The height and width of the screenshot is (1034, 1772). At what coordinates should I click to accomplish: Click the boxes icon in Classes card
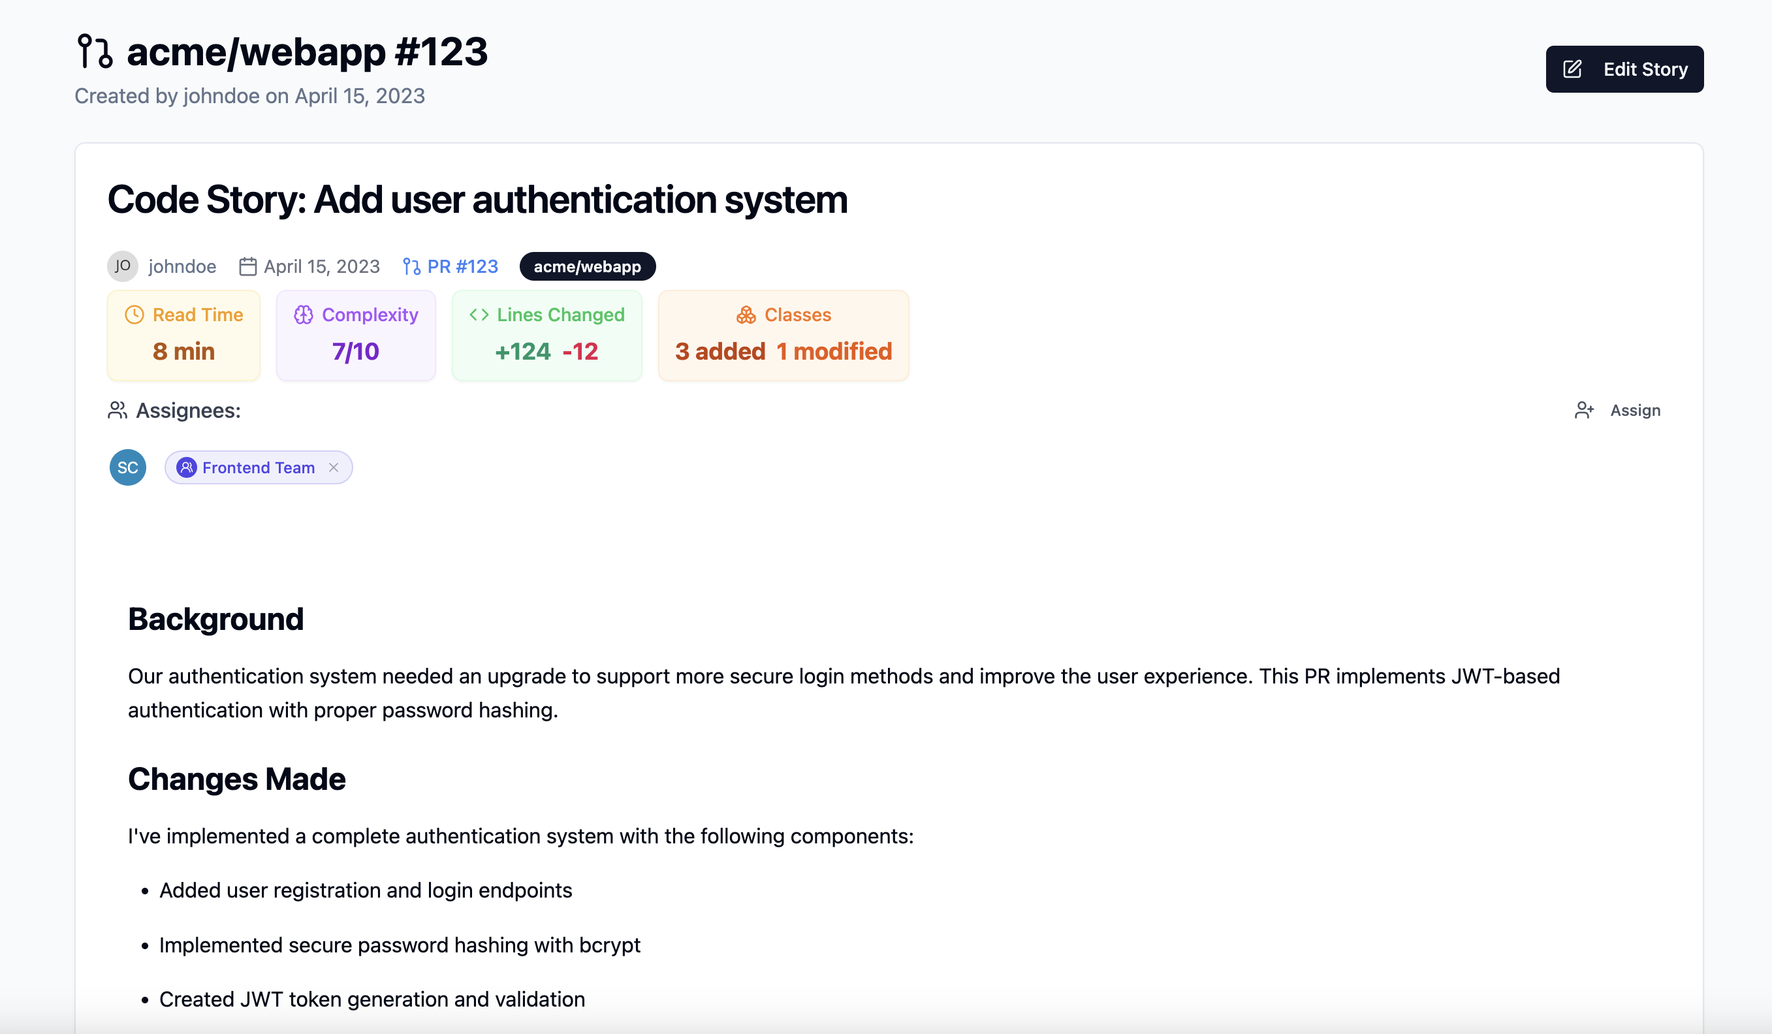pos(746,315)
